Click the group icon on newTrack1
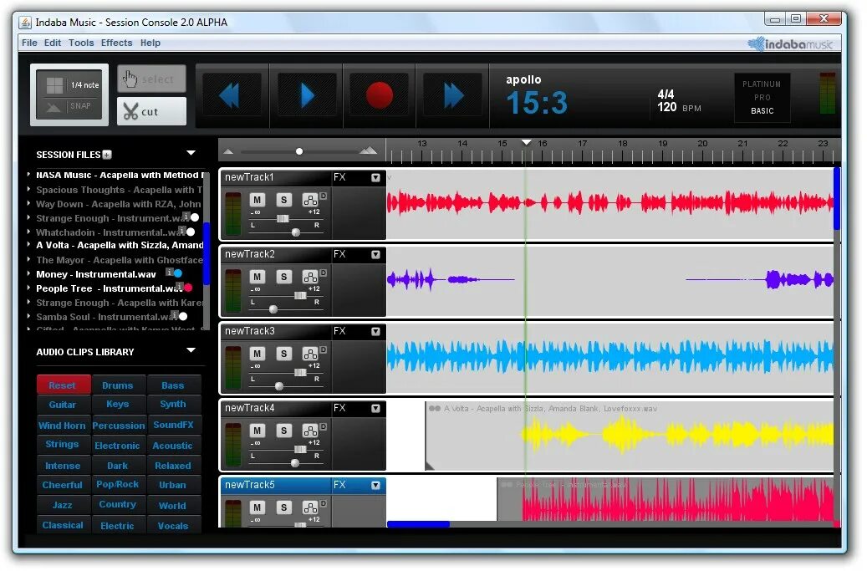 pos(311,200)
